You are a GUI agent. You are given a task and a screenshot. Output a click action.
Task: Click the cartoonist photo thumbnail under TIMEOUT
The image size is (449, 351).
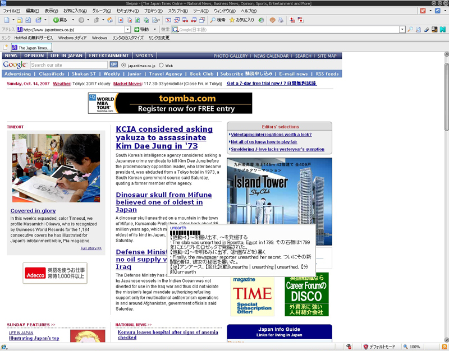(56, 168)
